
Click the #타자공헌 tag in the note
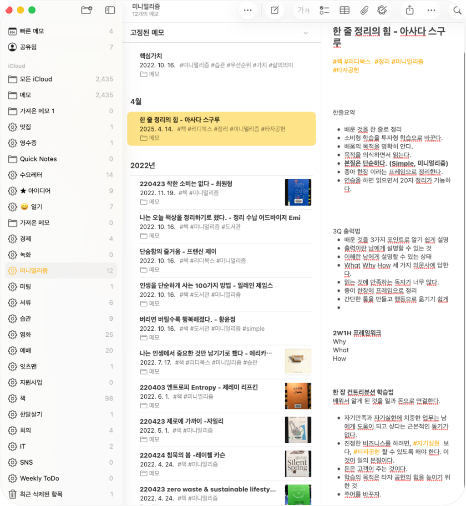(346, 70)
